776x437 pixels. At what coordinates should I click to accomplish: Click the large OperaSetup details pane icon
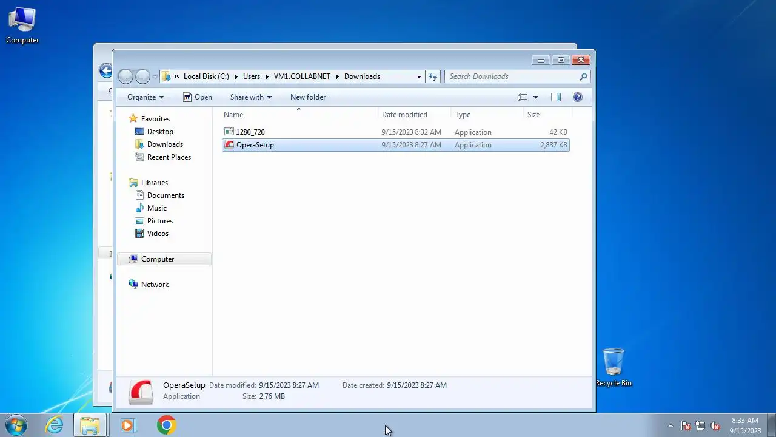[x=141, y=391]
